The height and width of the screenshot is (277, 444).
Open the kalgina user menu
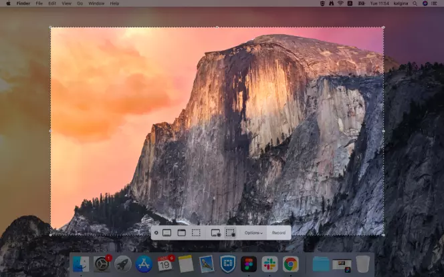[x=401, y=3]
